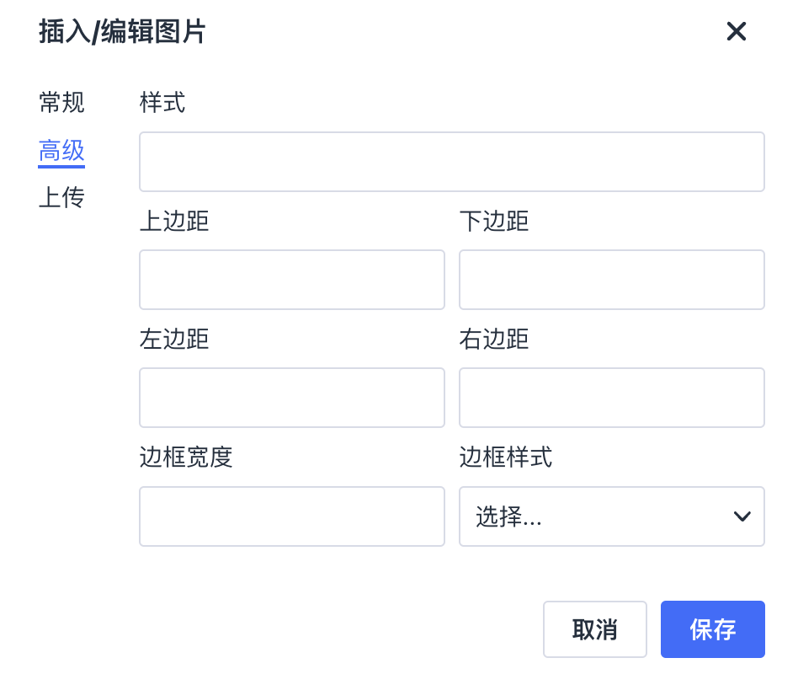
Task: Click the 样式 field label
Action: pos(161,103)
